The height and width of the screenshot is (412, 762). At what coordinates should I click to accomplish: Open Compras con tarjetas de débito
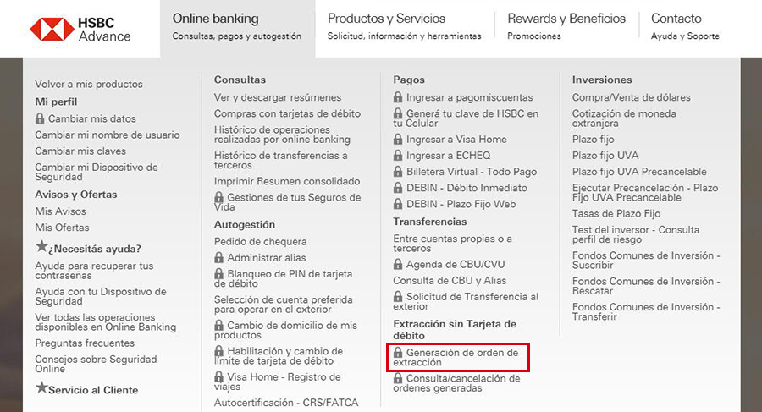288,113
